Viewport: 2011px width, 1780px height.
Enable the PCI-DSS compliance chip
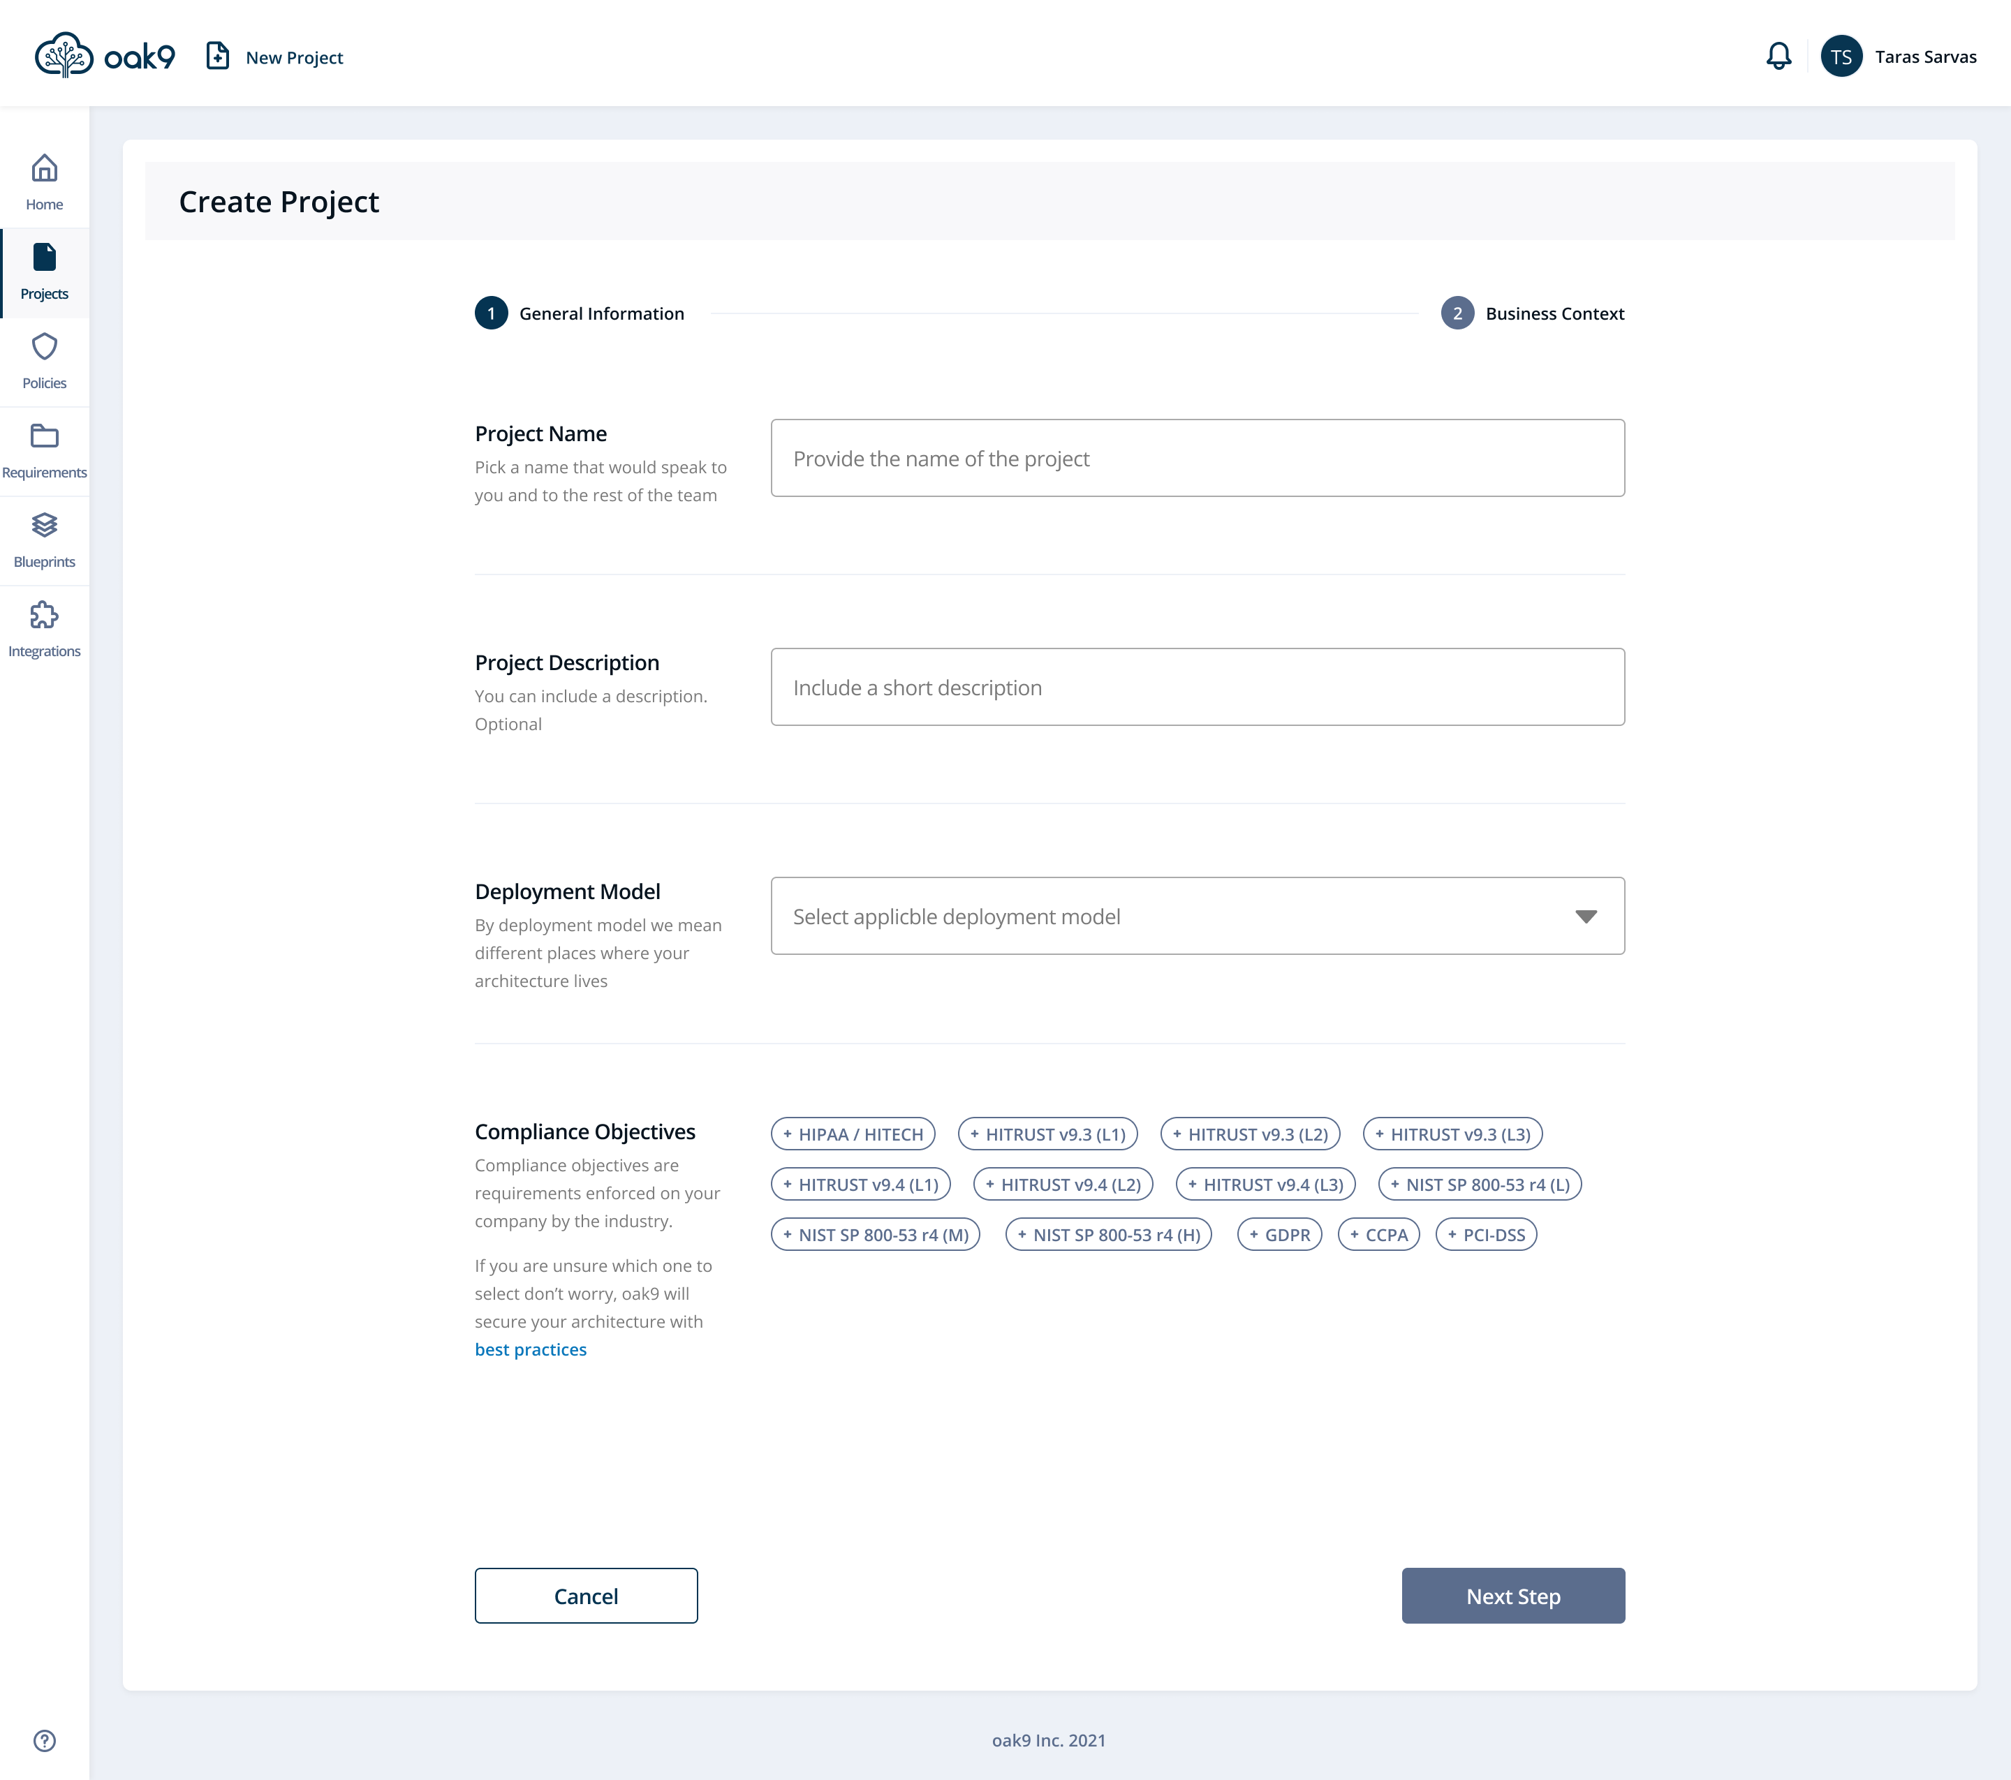(x=1486, y=1234)
